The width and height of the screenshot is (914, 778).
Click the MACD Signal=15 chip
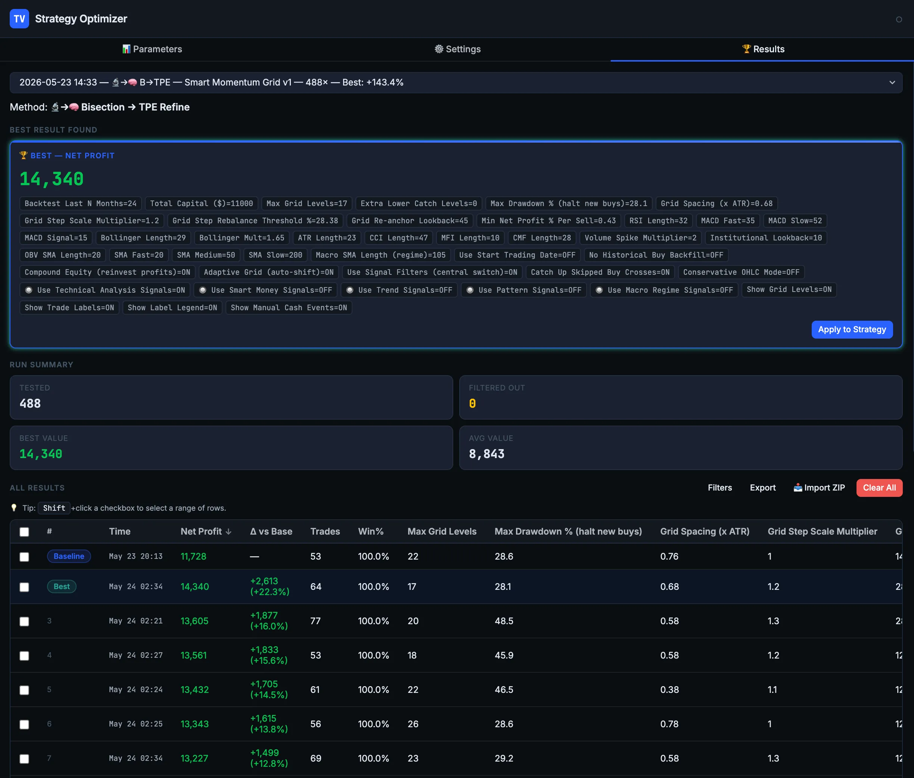56,238
